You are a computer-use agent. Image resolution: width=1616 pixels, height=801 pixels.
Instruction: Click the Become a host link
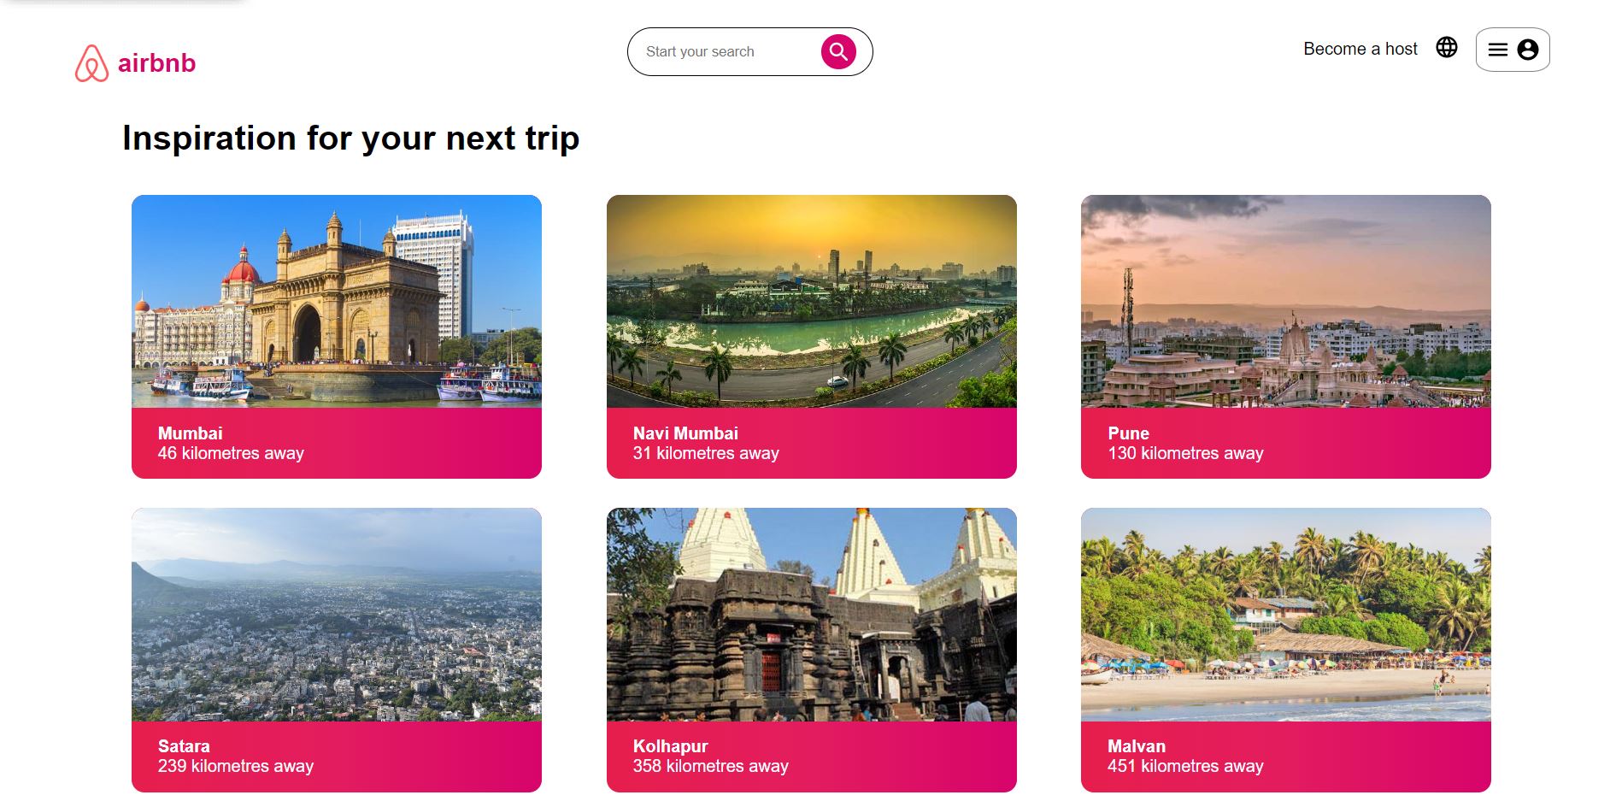click(x=1360, y=49)
